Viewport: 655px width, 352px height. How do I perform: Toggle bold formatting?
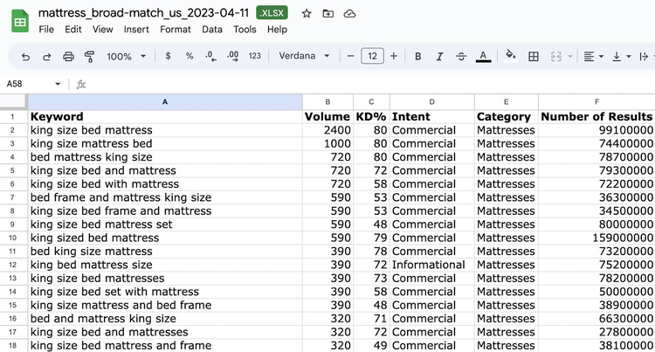click(x=417, y=57)
